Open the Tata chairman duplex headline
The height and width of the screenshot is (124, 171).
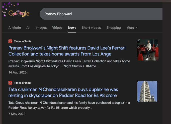tap(63, 92)
